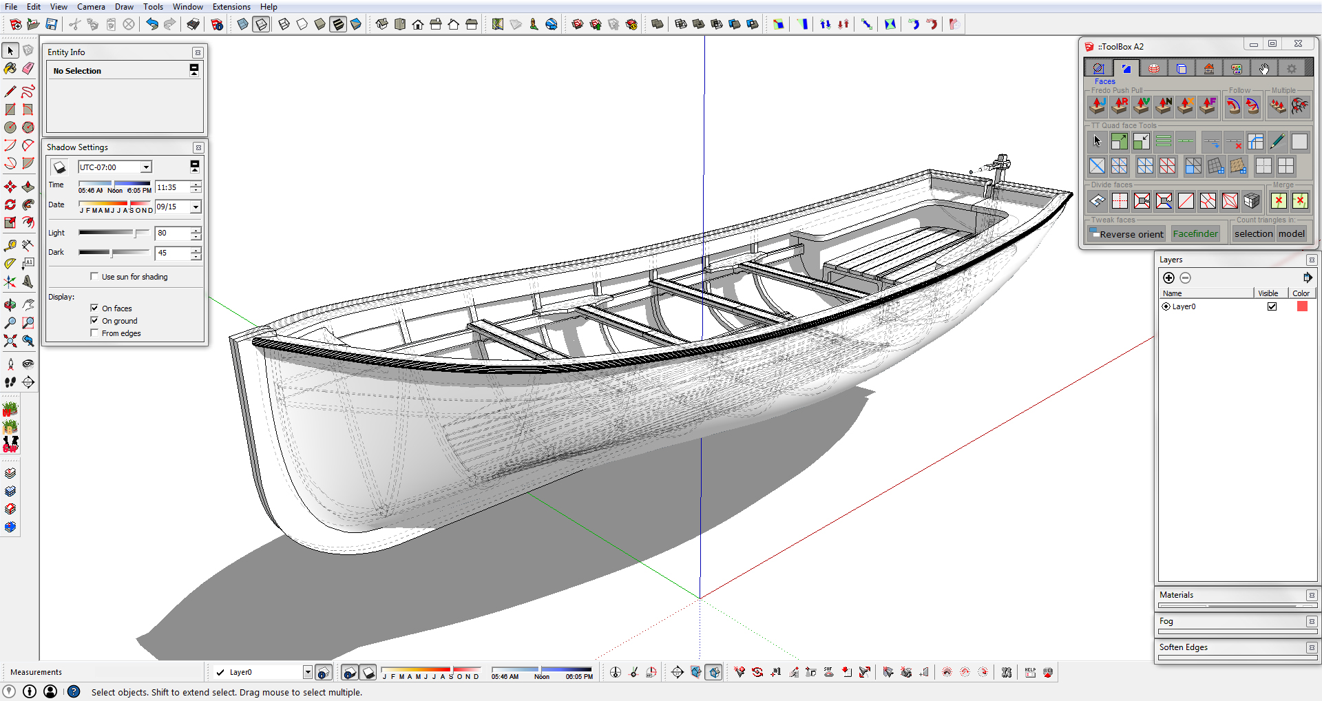The image size is (1322, 701).
Task: Open the date 09/15 dropdown
Action: pos(196,207)
